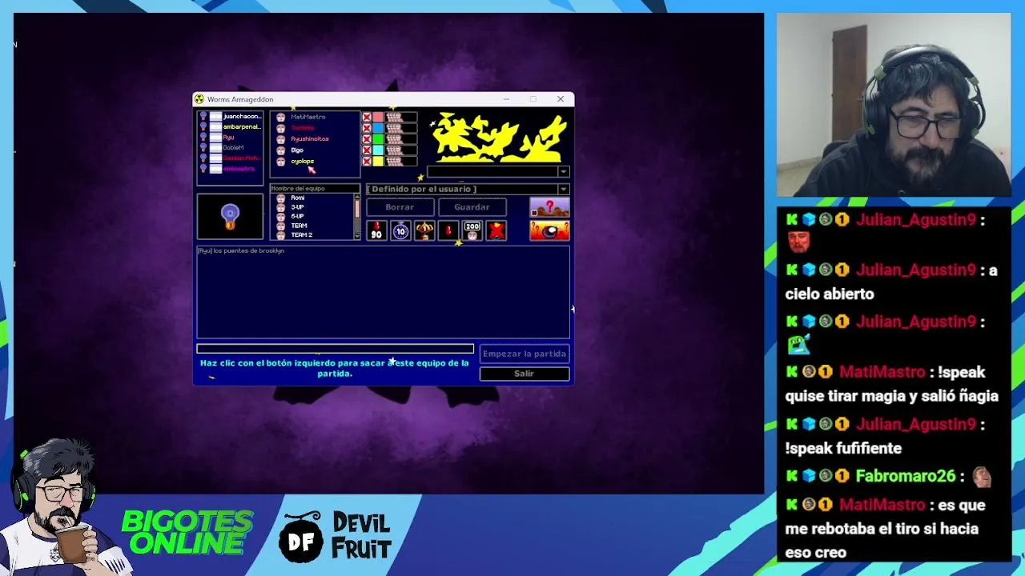Click player name 'DobleM' in player list

[233, 148]
